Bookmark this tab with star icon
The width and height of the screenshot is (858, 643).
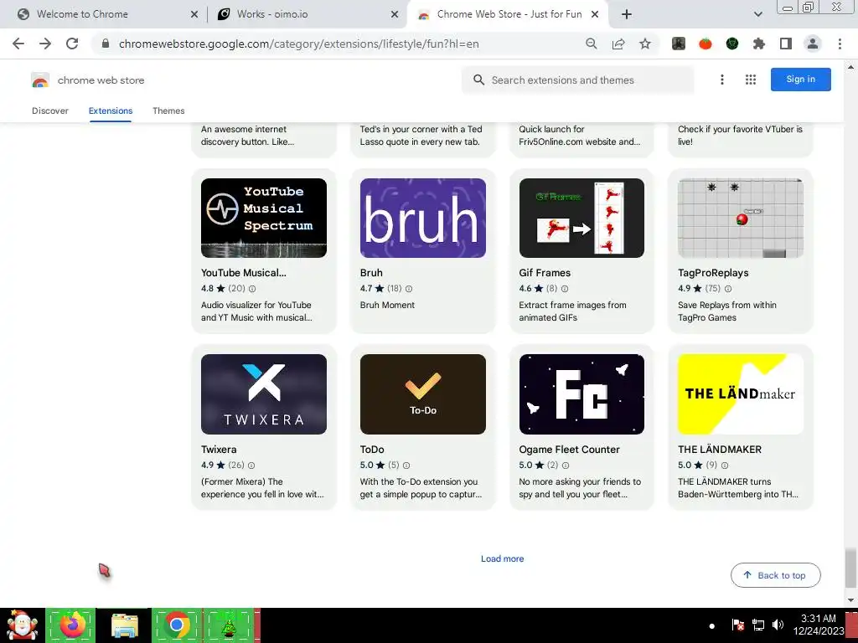[645, 44]
